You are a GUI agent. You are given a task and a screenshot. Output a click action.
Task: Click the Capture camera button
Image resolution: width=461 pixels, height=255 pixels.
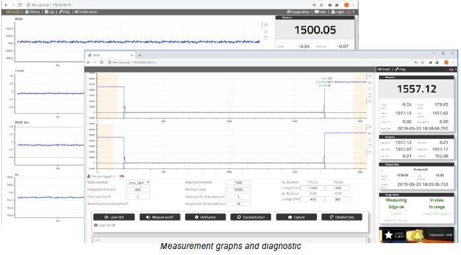pos(296,217)
